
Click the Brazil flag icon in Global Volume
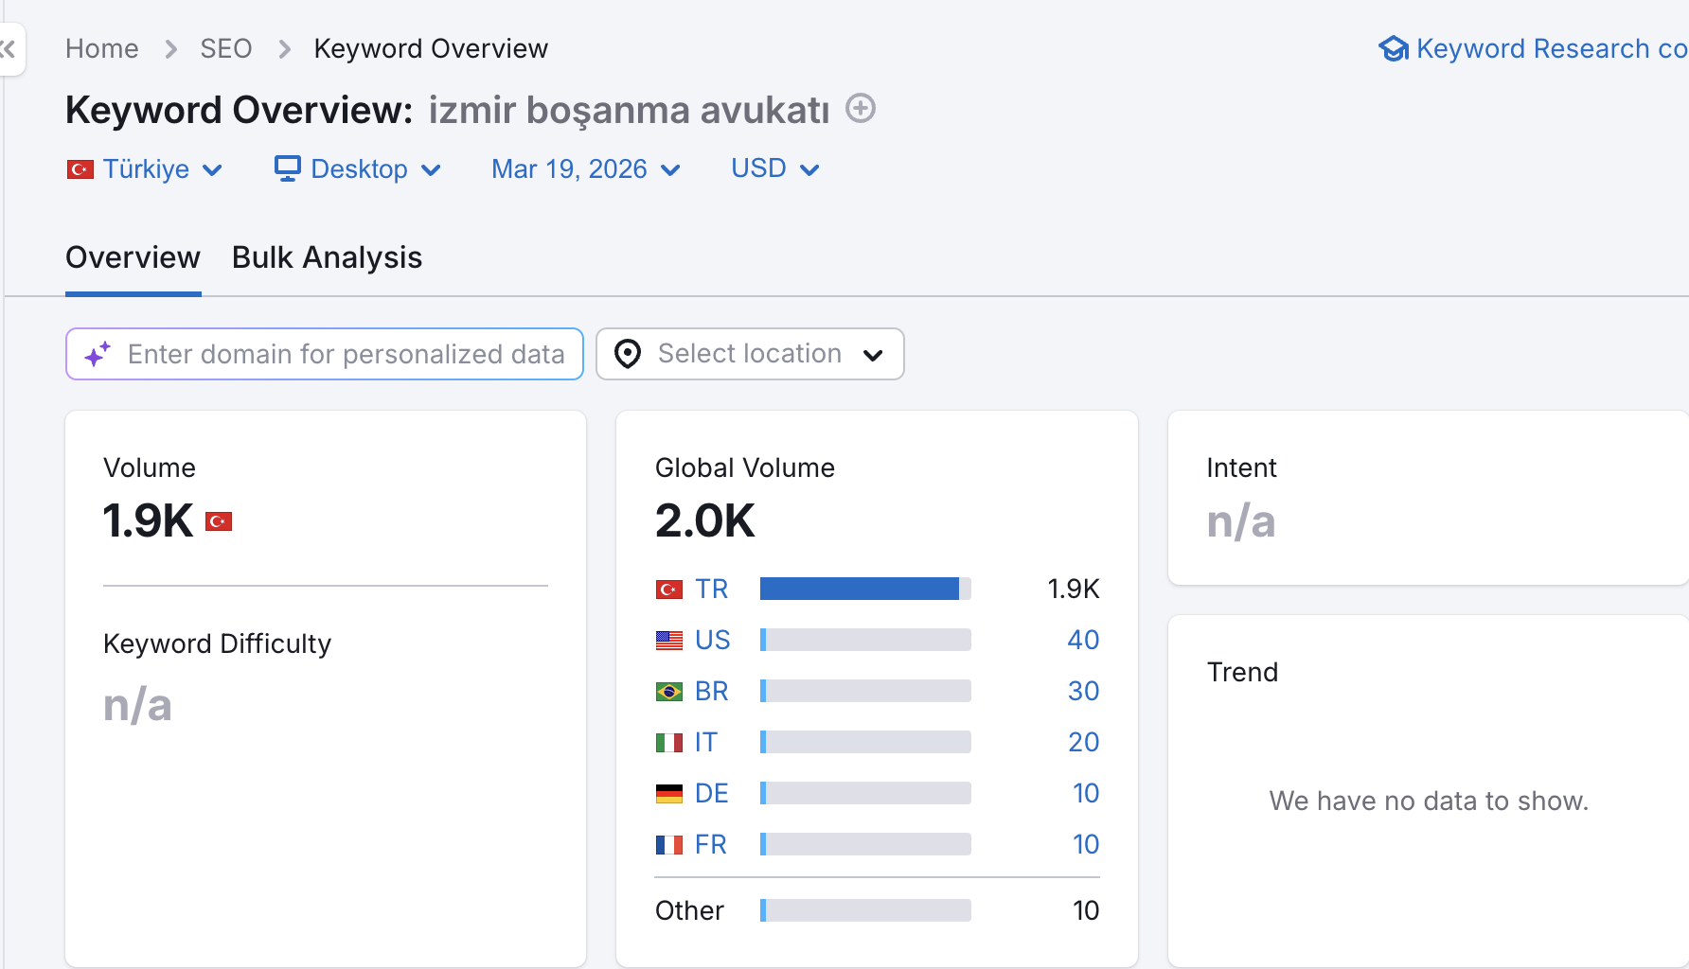point(668,692)
